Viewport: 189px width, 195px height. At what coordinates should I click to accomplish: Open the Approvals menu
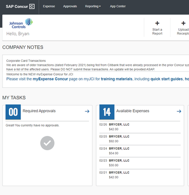coord(70,6)
